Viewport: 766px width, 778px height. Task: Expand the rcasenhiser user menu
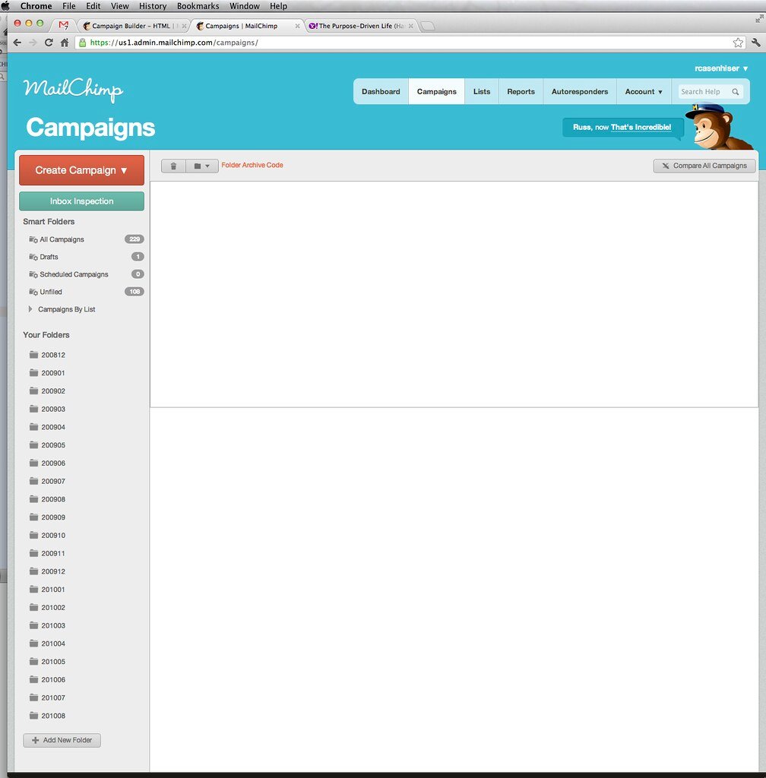[x=721, y=68]
